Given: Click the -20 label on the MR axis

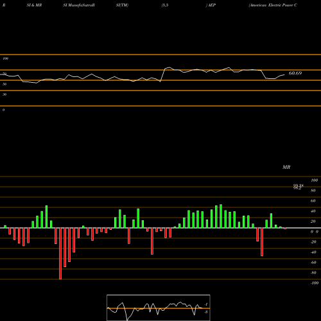Looking at the screenshot, I should click(x=313, y=242).
